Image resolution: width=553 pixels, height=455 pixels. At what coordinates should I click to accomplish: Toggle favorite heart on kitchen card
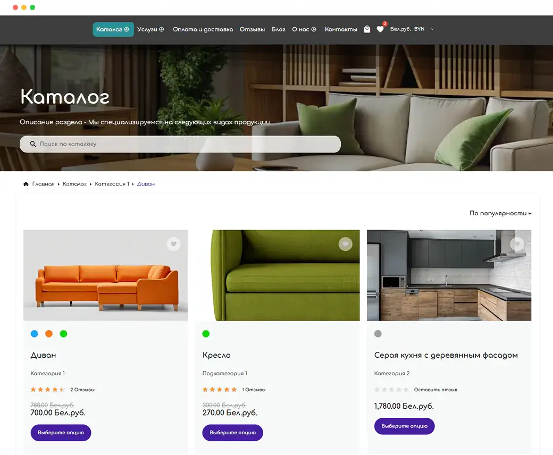pyautogui.click(x=517, y=244)
